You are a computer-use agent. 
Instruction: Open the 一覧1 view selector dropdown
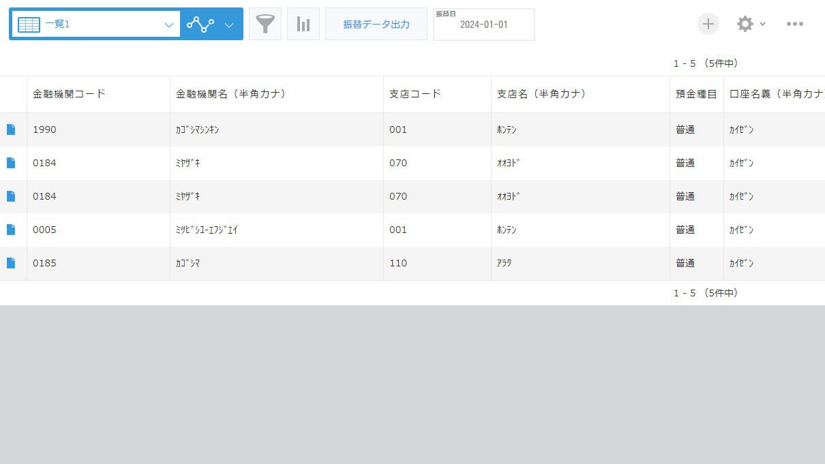point(95,25)
